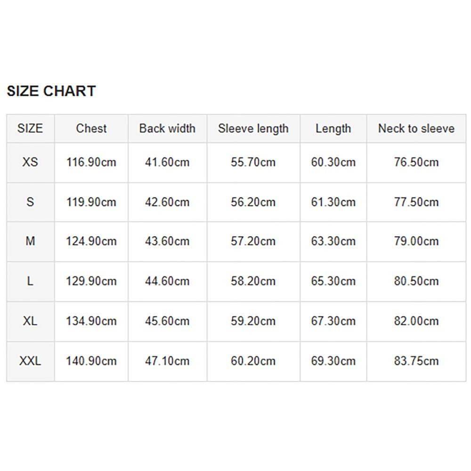This screenshot has height=471, width=471.
Task: Click the 82.00cm neck to sleeve cell
Action: (416, 321)
